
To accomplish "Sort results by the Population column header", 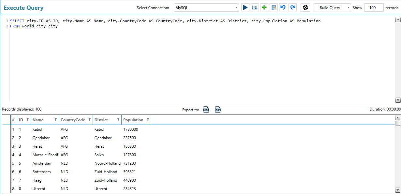I will point(133,120).
